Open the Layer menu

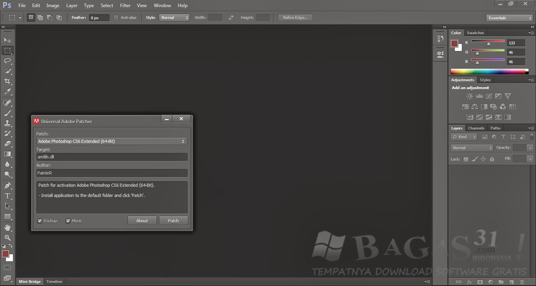72,5
